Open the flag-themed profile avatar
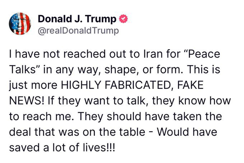 tap(20, 24)
